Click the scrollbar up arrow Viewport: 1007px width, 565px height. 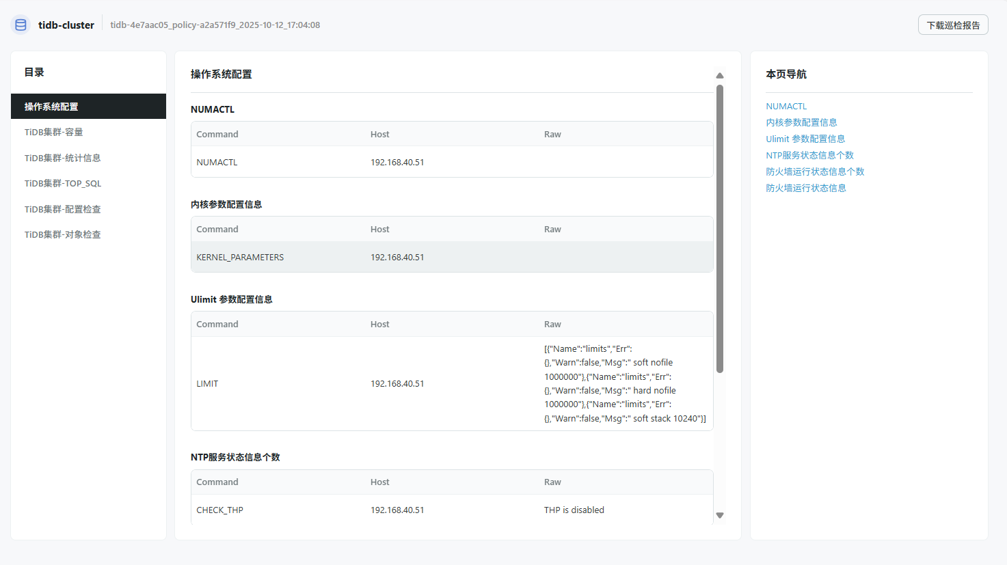click(x=720, y=76)
